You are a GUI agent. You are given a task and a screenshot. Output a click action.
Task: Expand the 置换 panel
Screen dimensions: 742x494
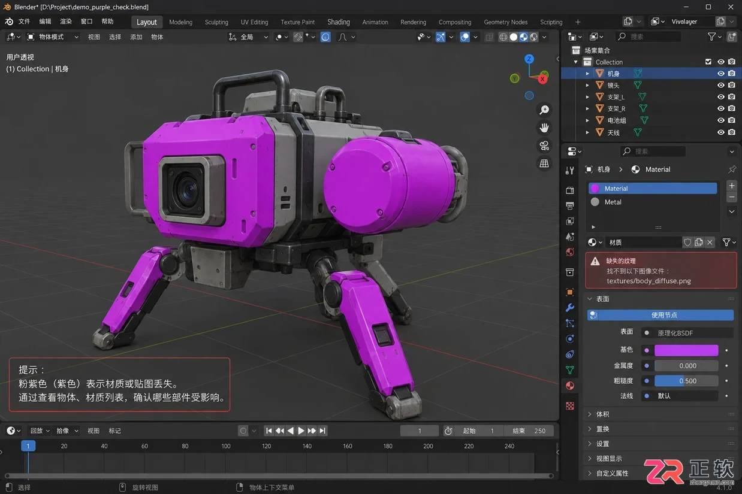coord(660,429)
